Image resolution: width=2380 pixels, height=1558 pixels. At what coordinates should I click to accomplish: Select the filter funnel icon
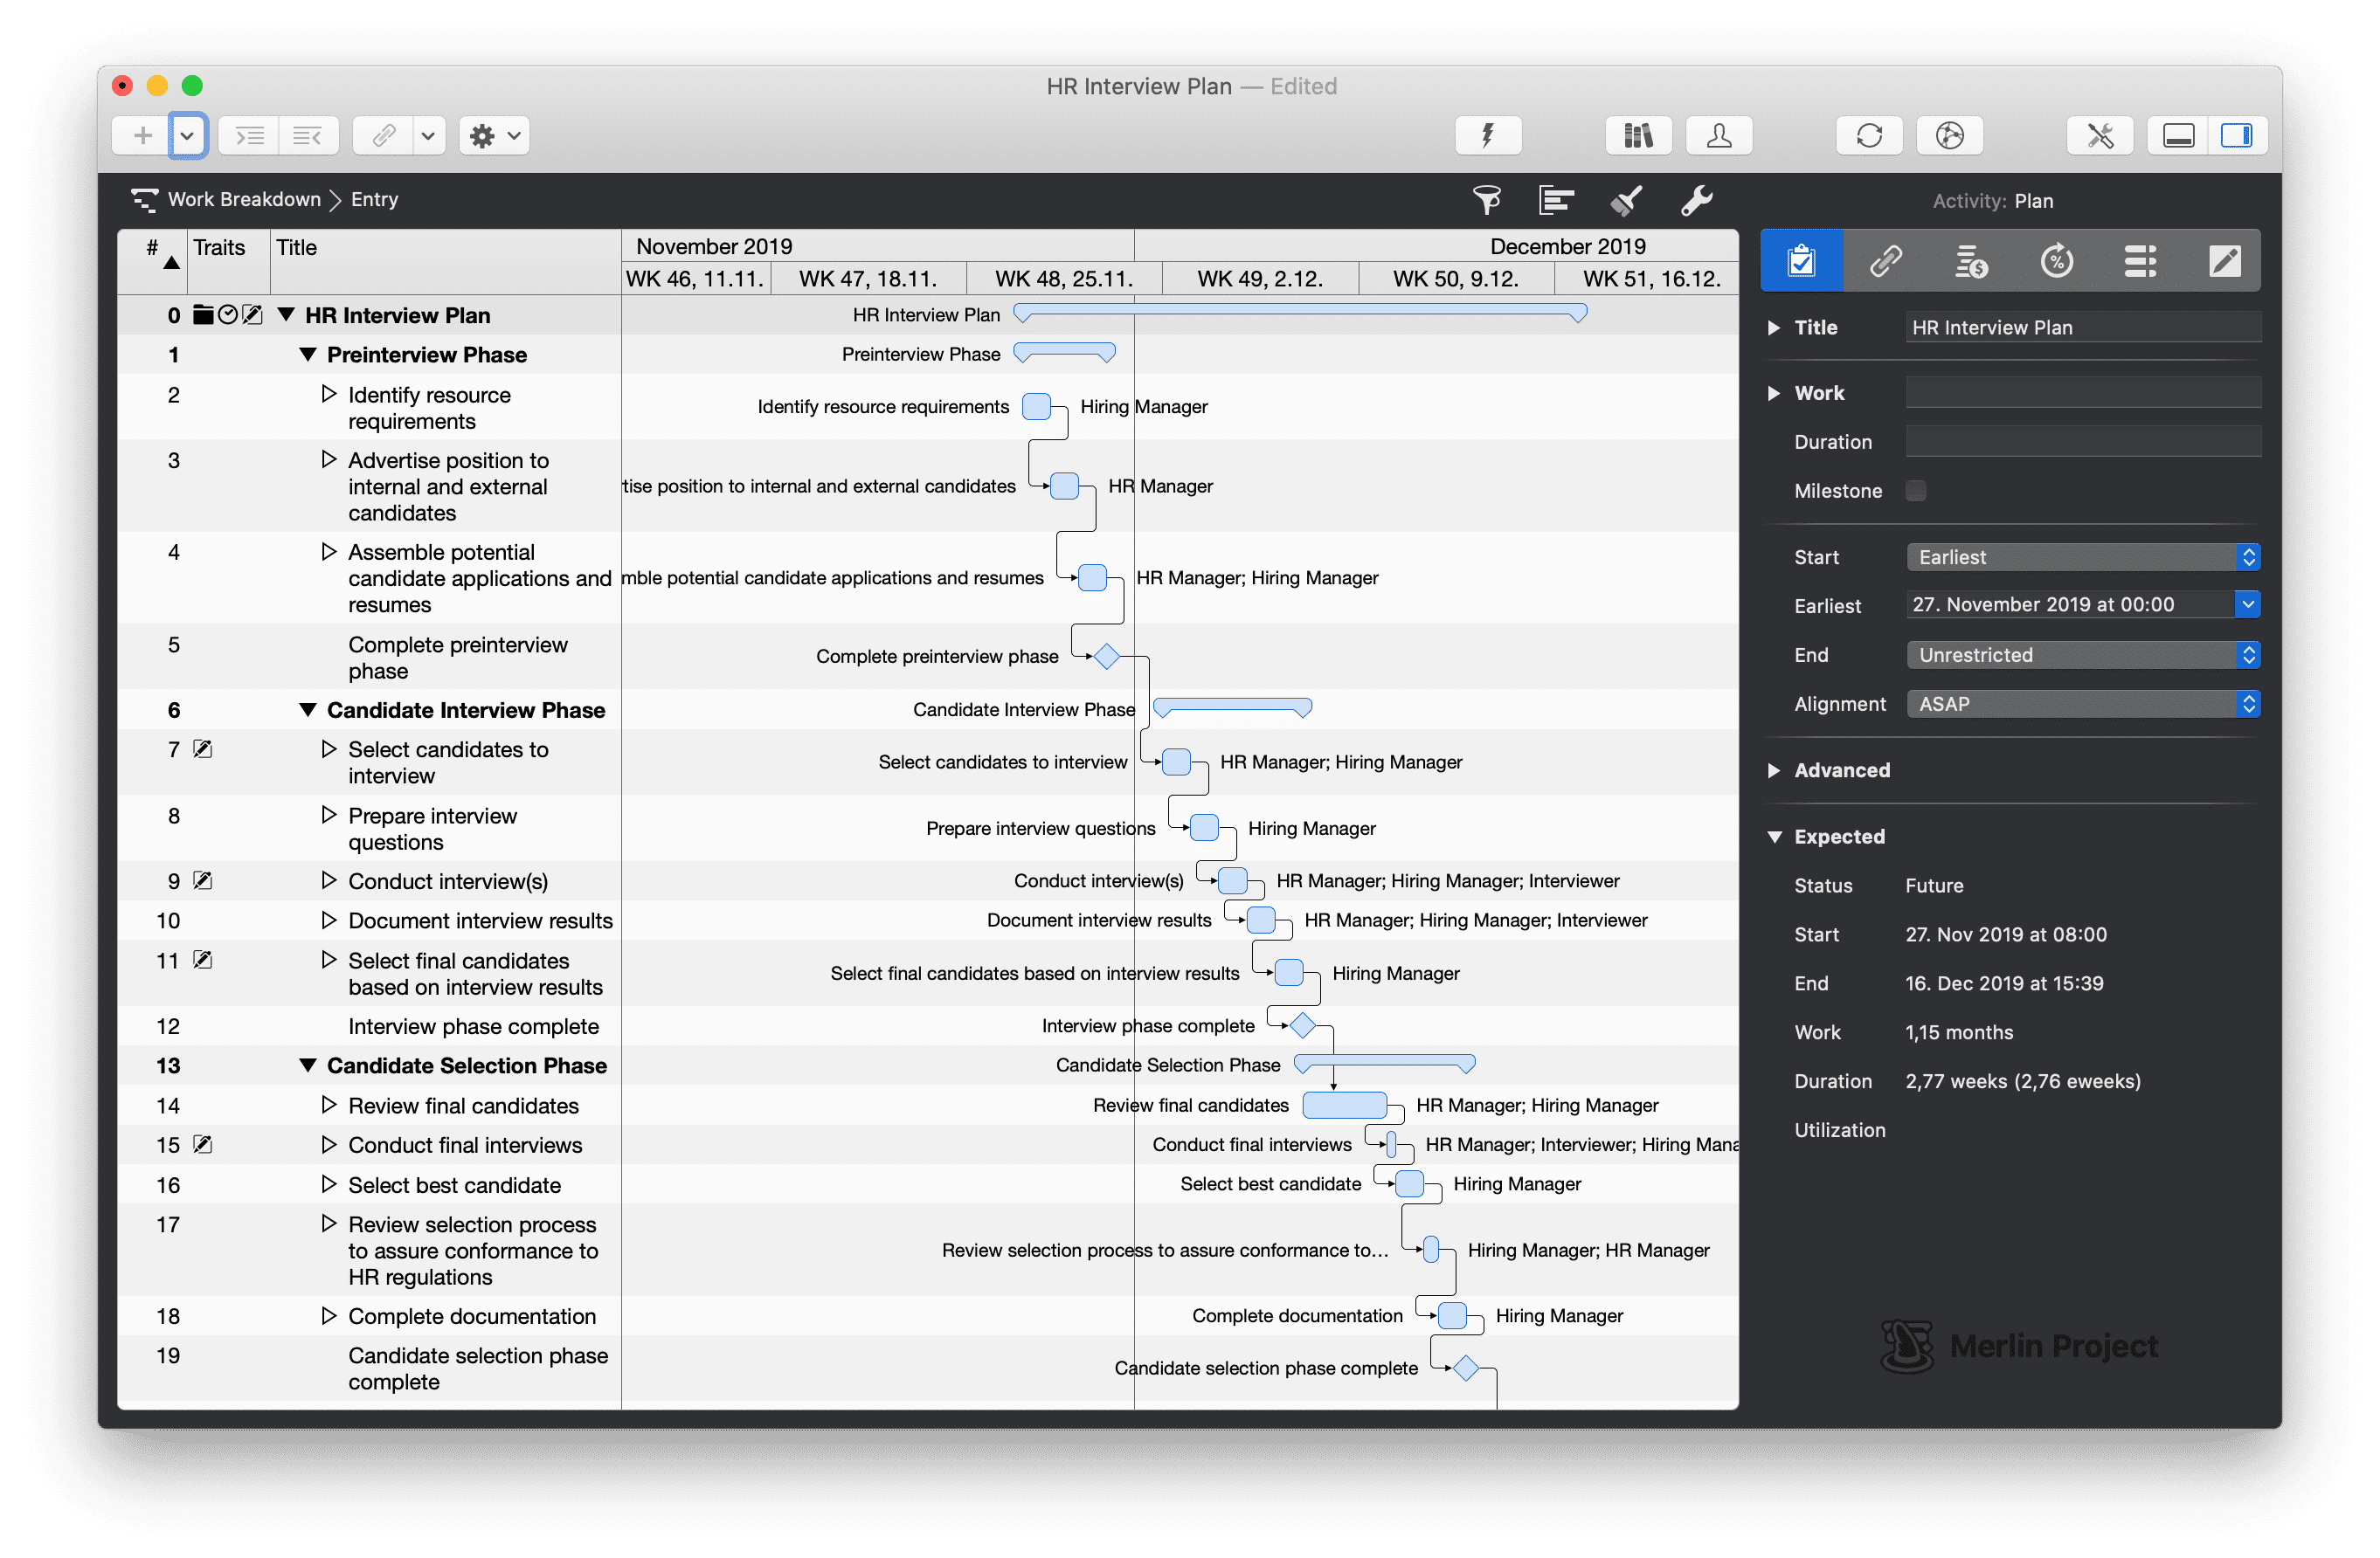pos(1487,200)
